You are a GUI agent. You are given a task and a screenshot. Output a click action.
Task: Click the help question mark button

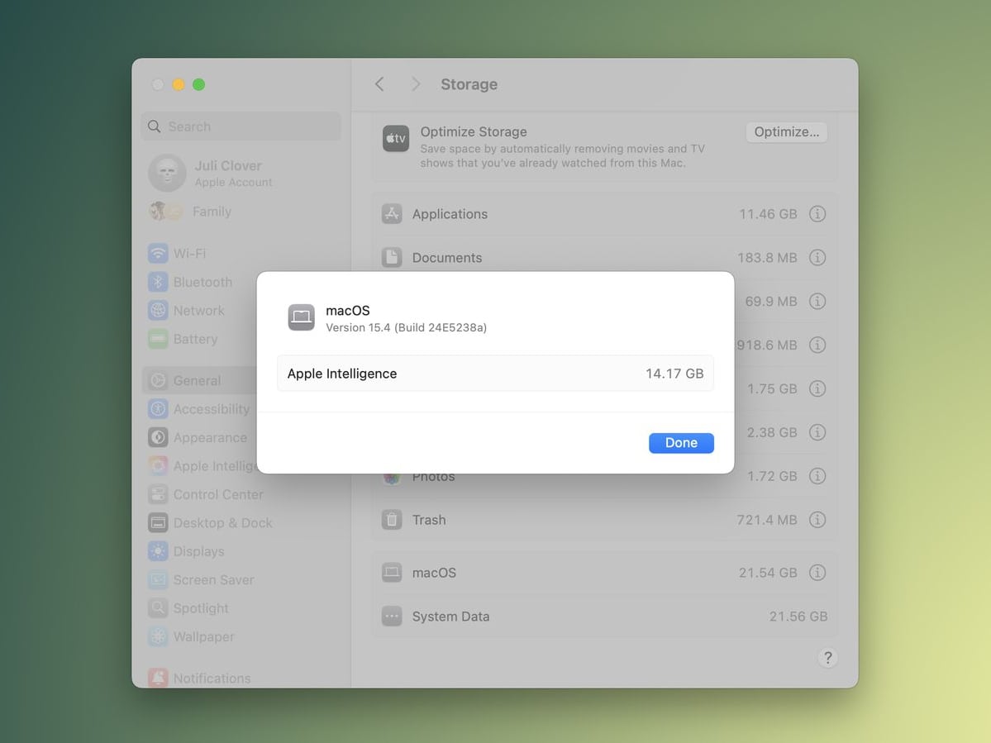point(827,658)
